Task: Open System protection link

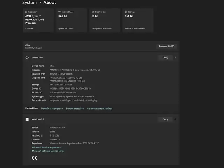Action: tap(75, 108)
